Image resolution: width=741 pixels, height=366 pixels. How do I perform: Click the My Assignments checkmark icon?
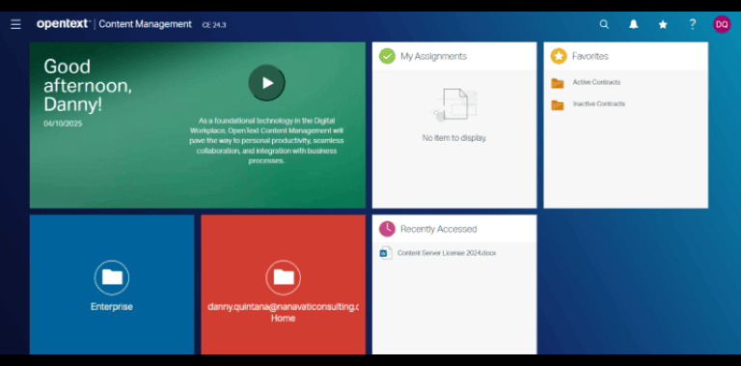click(x=387, y=56)
